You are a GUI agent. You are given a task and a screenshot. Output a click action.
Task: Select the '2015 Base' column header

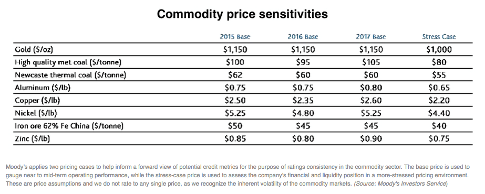click(x=235, y=37)
